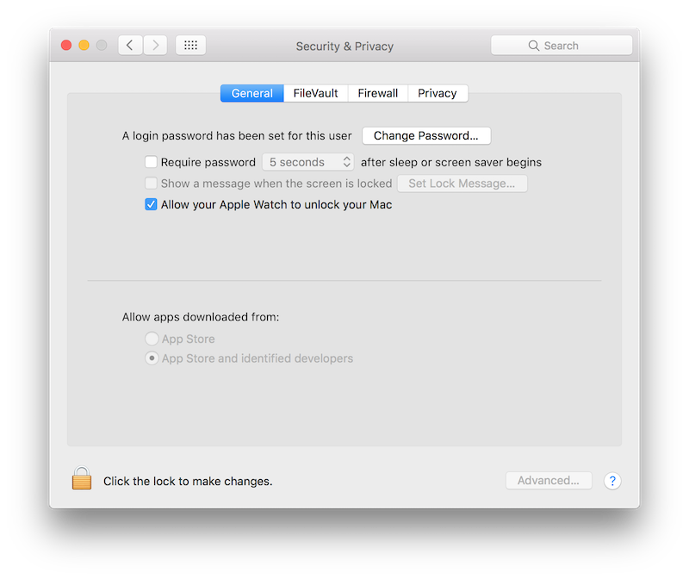Image resolution: width=689 pixels, height=579 pixels.
Task: Uncheck Allow your Apple Watch to unlock
Action: pos(152,205)
